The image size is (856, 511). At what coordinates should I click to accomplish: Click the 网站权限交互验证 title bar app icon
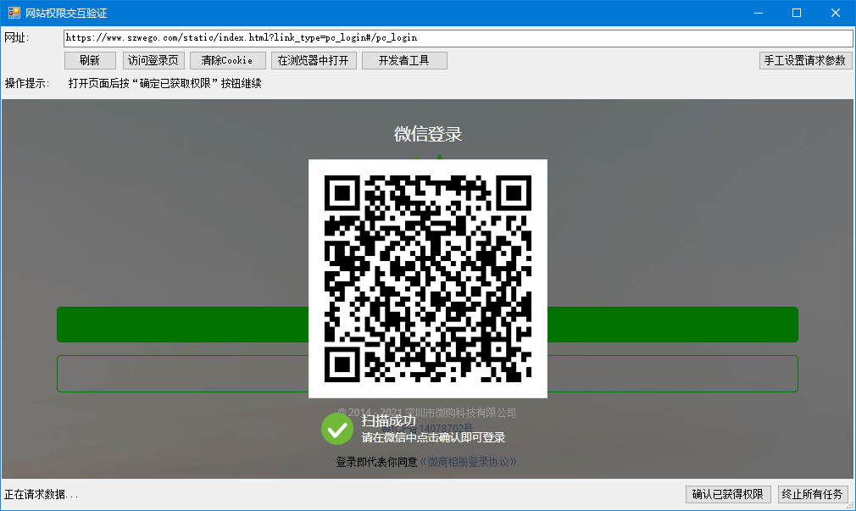[x=14, y=13]
